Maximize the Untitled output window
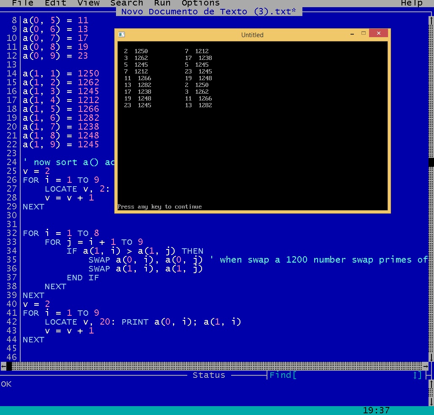 pos(364,33)
